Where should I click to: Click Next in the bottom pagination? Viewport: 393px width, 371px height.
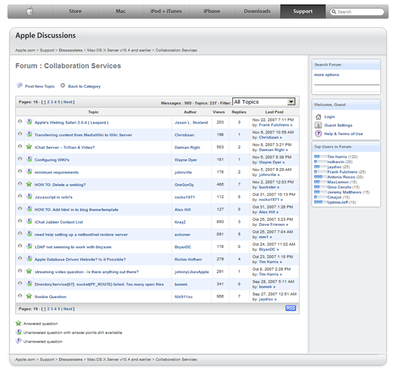click(68, 309)
